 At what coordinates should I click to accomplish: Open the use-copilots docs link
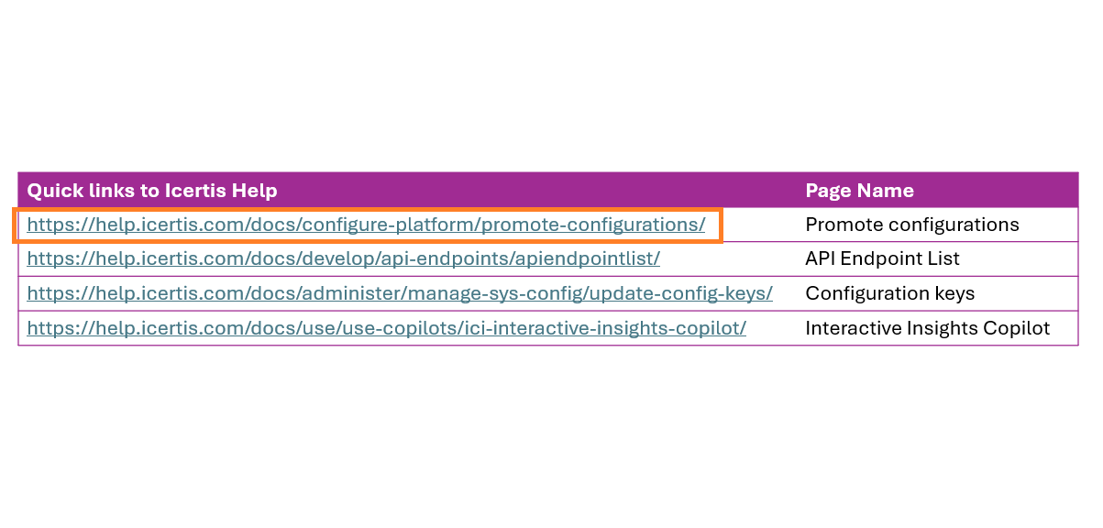[x=386, y=328]
